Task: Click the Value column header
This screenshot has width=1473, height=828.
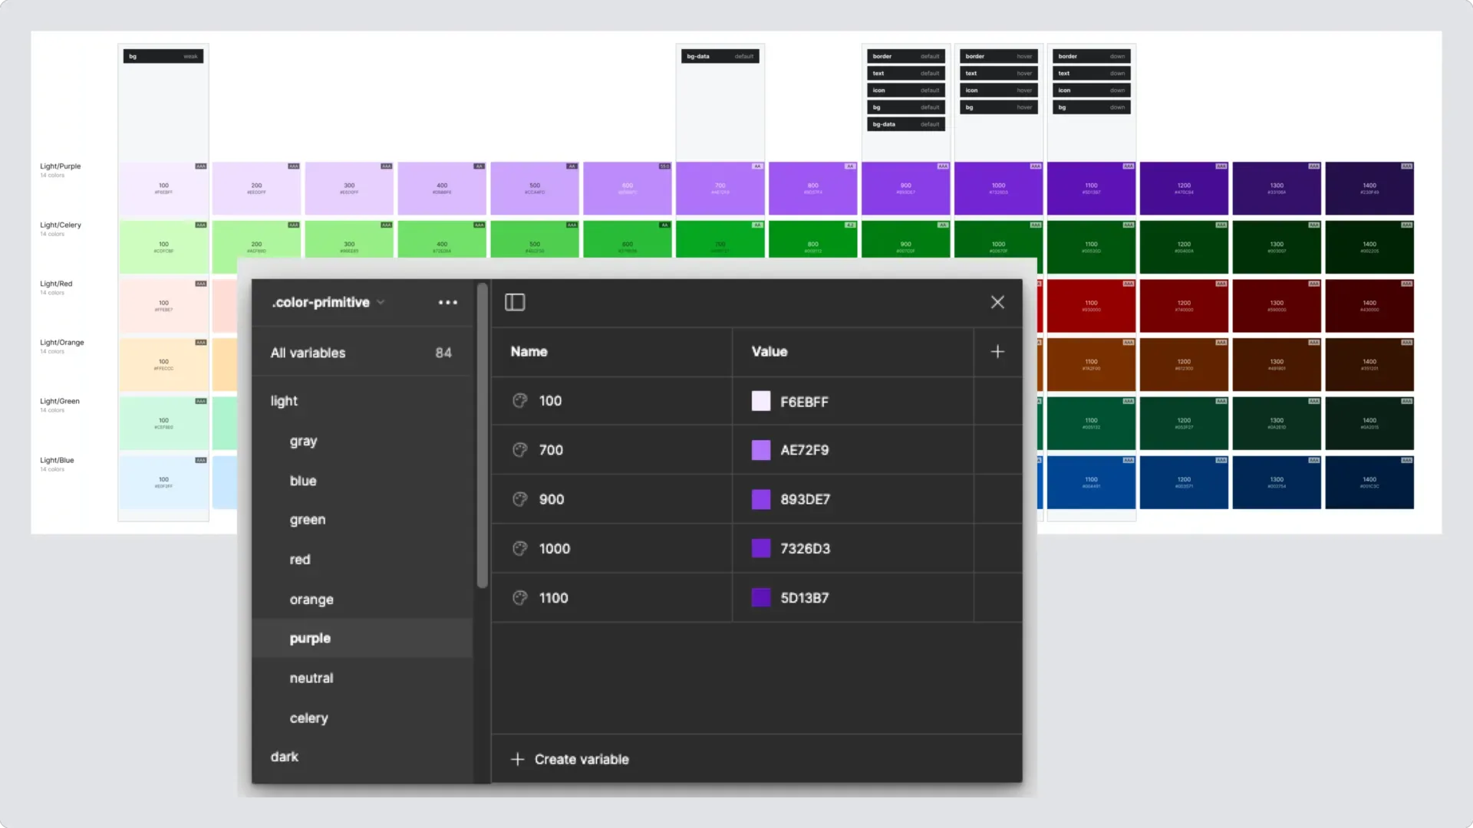Action: tap(769, 352)
